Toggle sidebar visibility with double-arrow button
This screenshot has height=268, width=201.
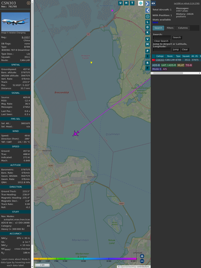(x=153, y=3)
